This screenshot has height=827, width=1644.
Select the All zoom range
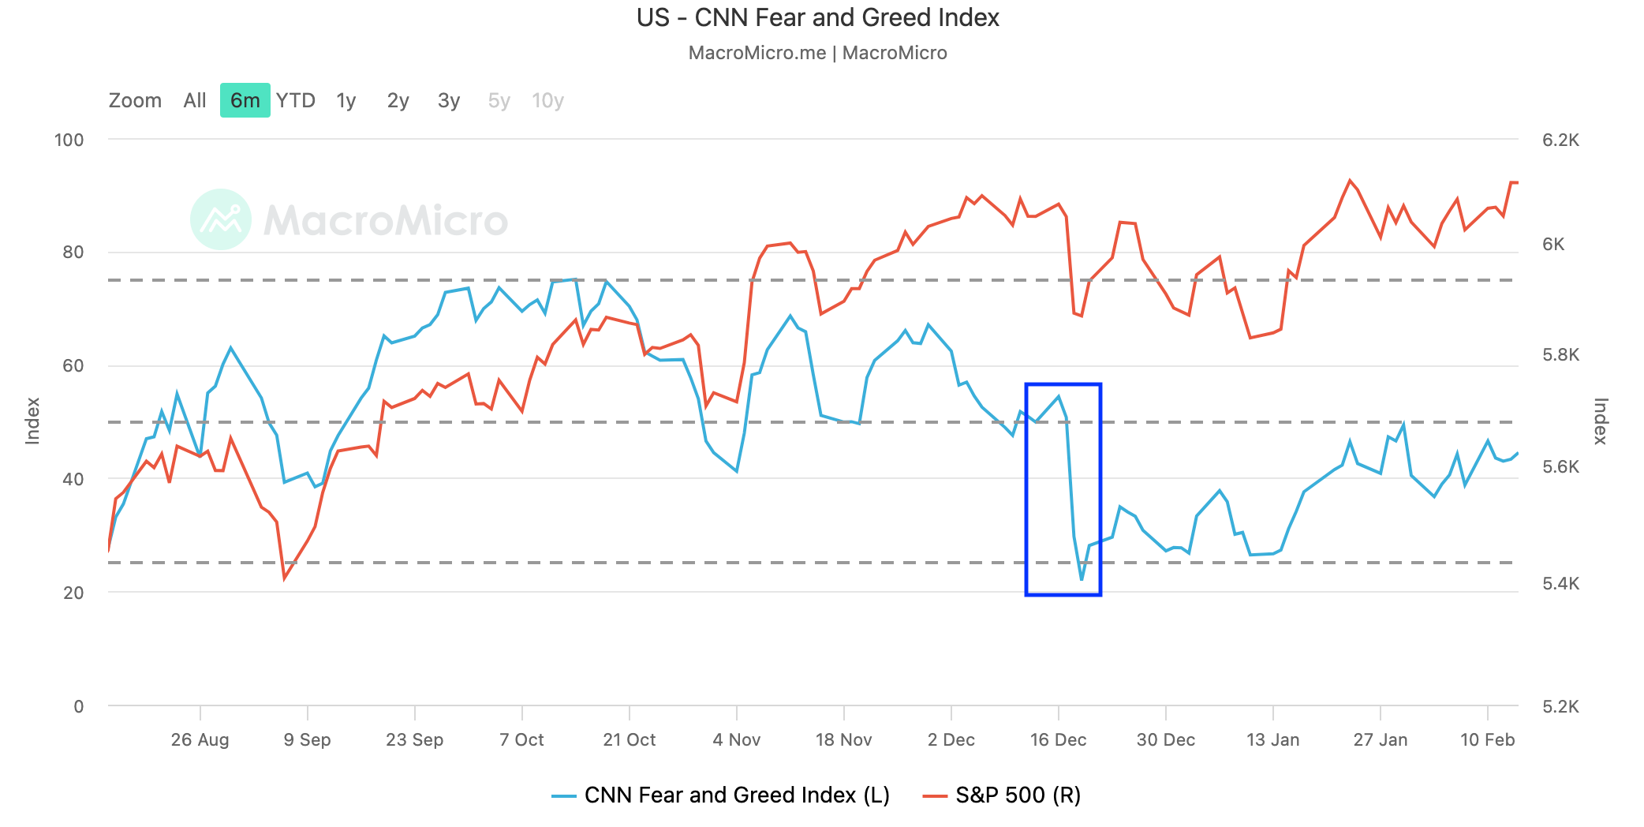[195, 101]
